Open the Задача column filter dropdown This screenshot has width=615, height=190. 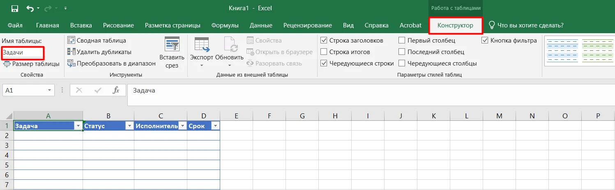pyautogui.click(x=78, y=126)
